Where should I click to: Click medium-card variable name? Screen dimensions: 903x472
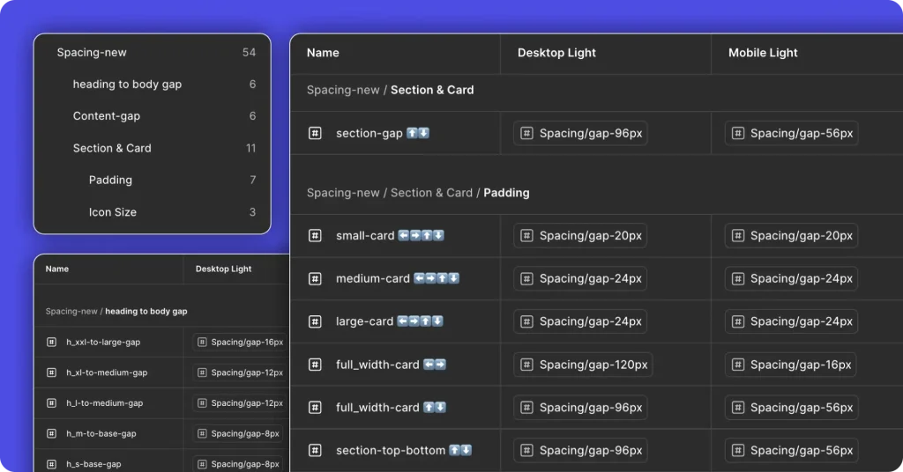pos(373,279)
